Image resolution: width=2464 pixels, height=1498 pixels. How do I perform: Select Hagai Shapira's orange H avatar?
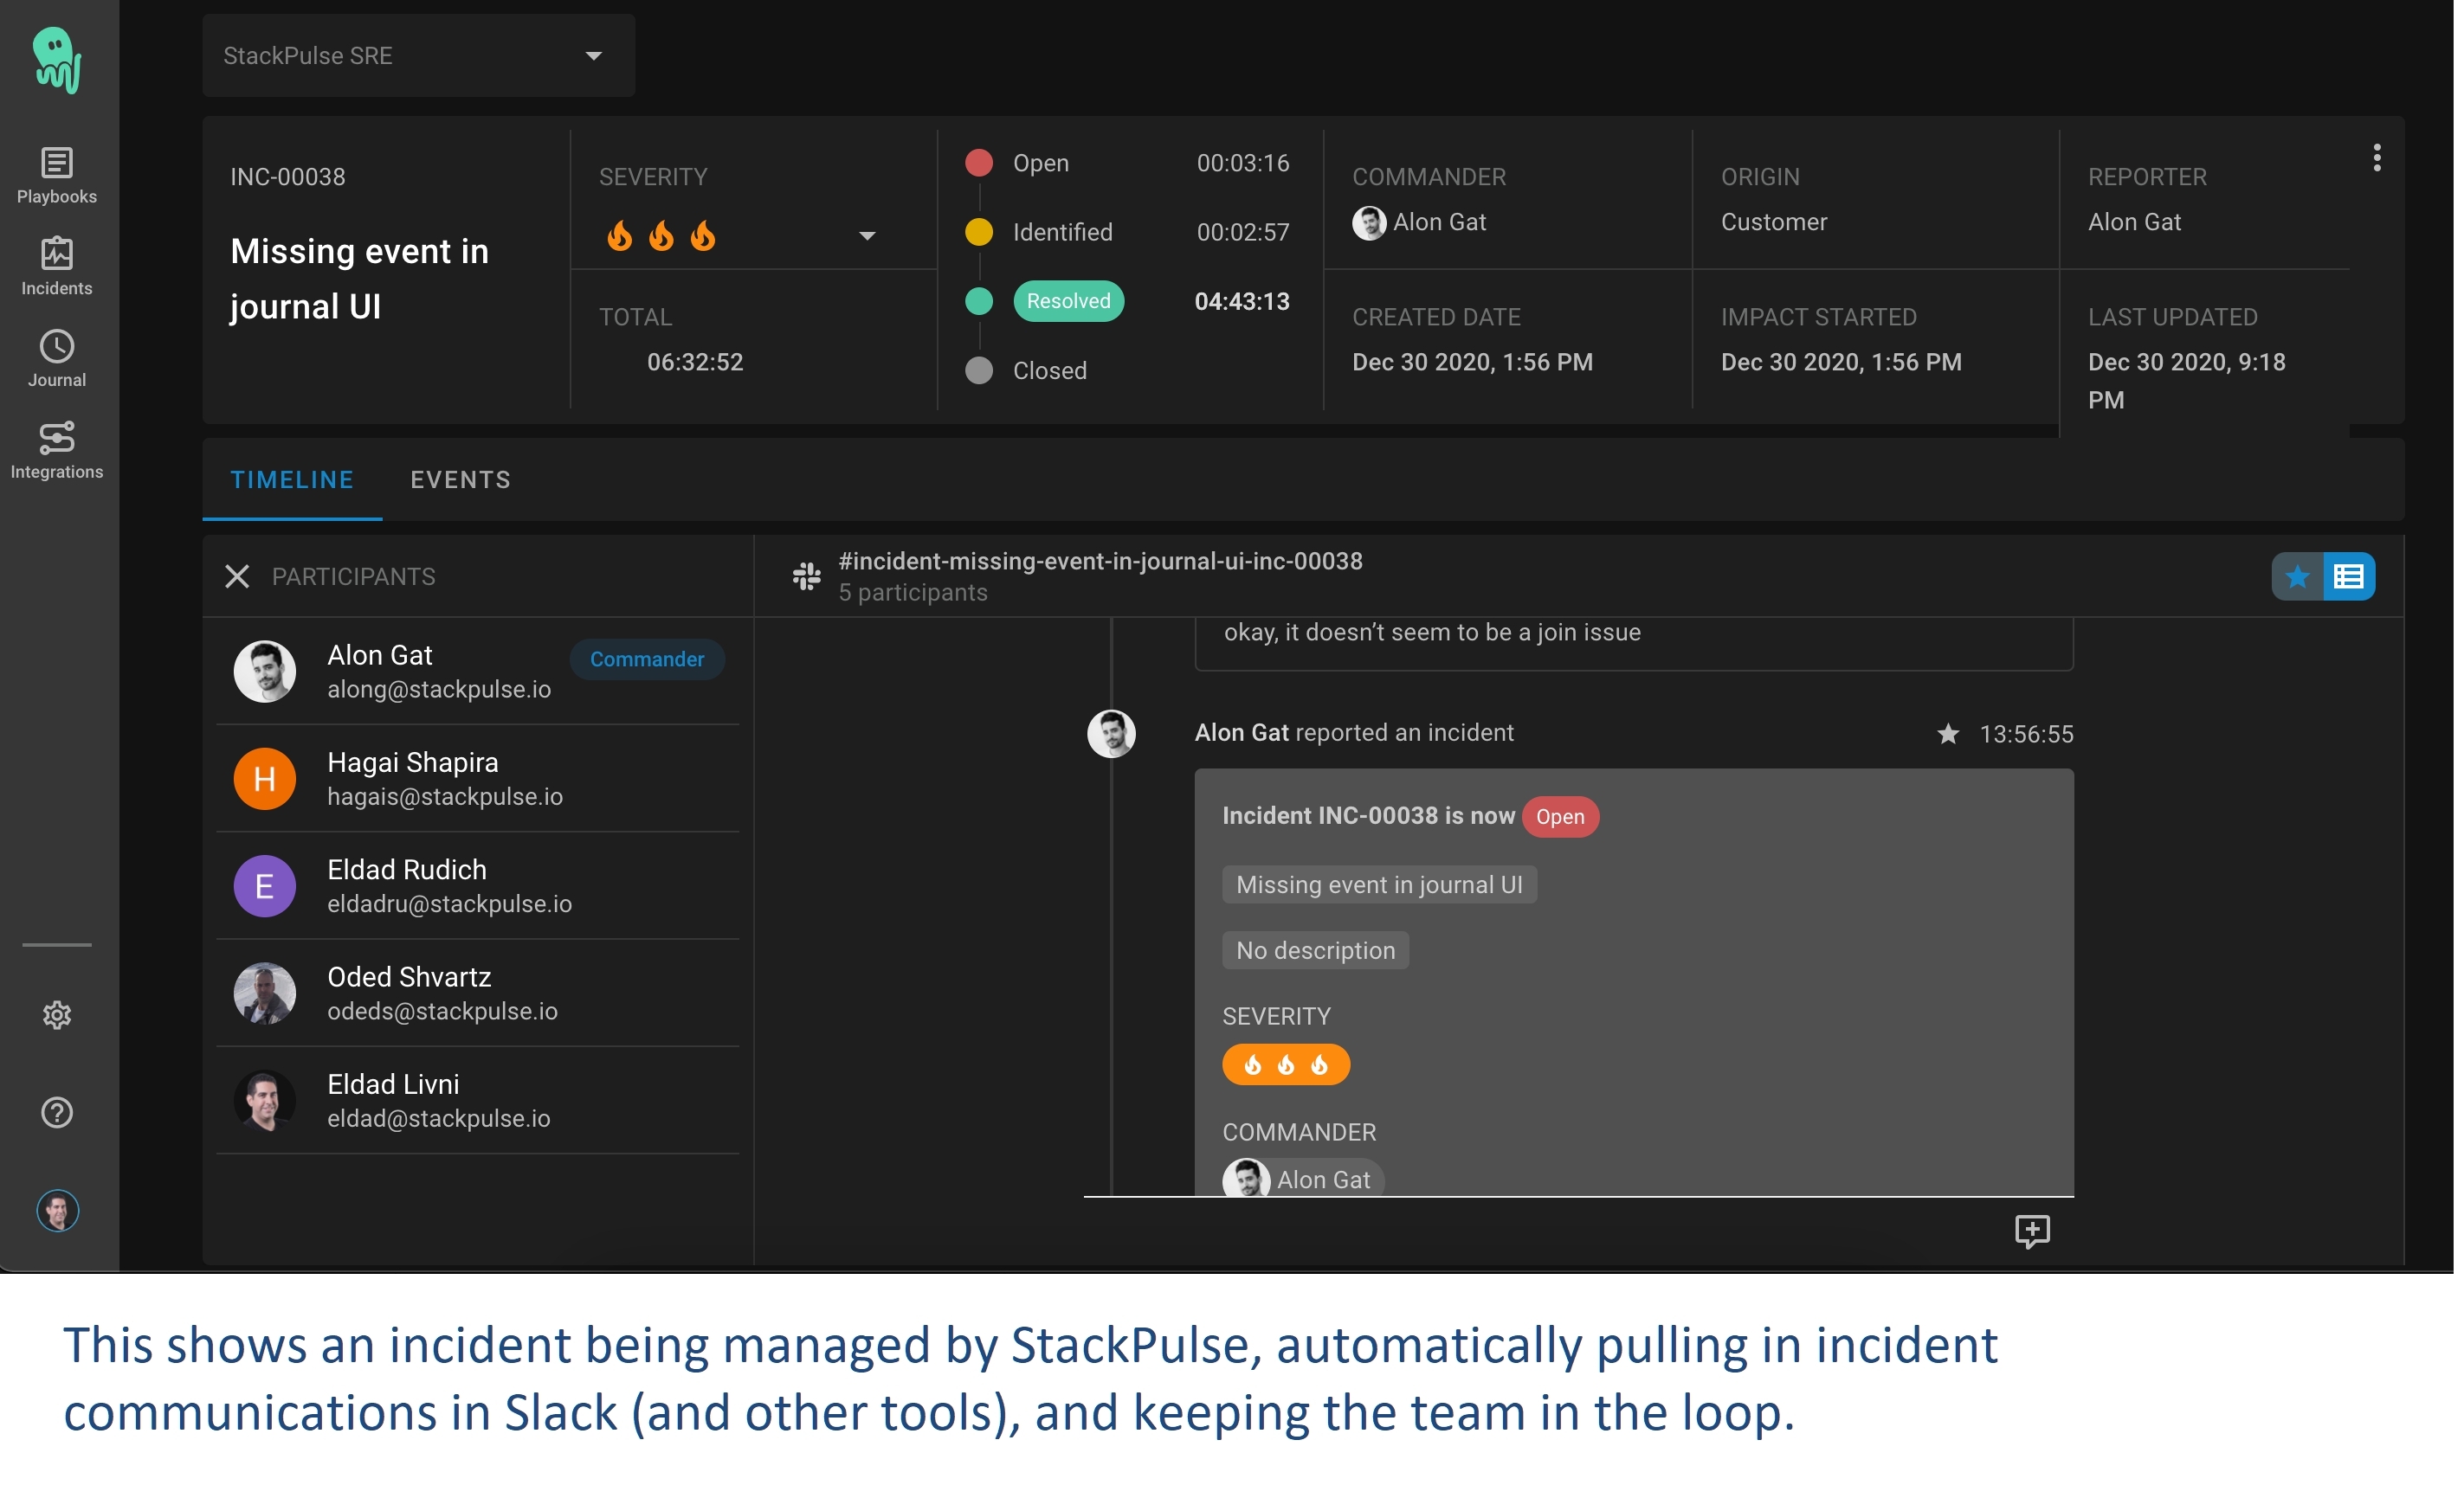(x=265, y=779)
